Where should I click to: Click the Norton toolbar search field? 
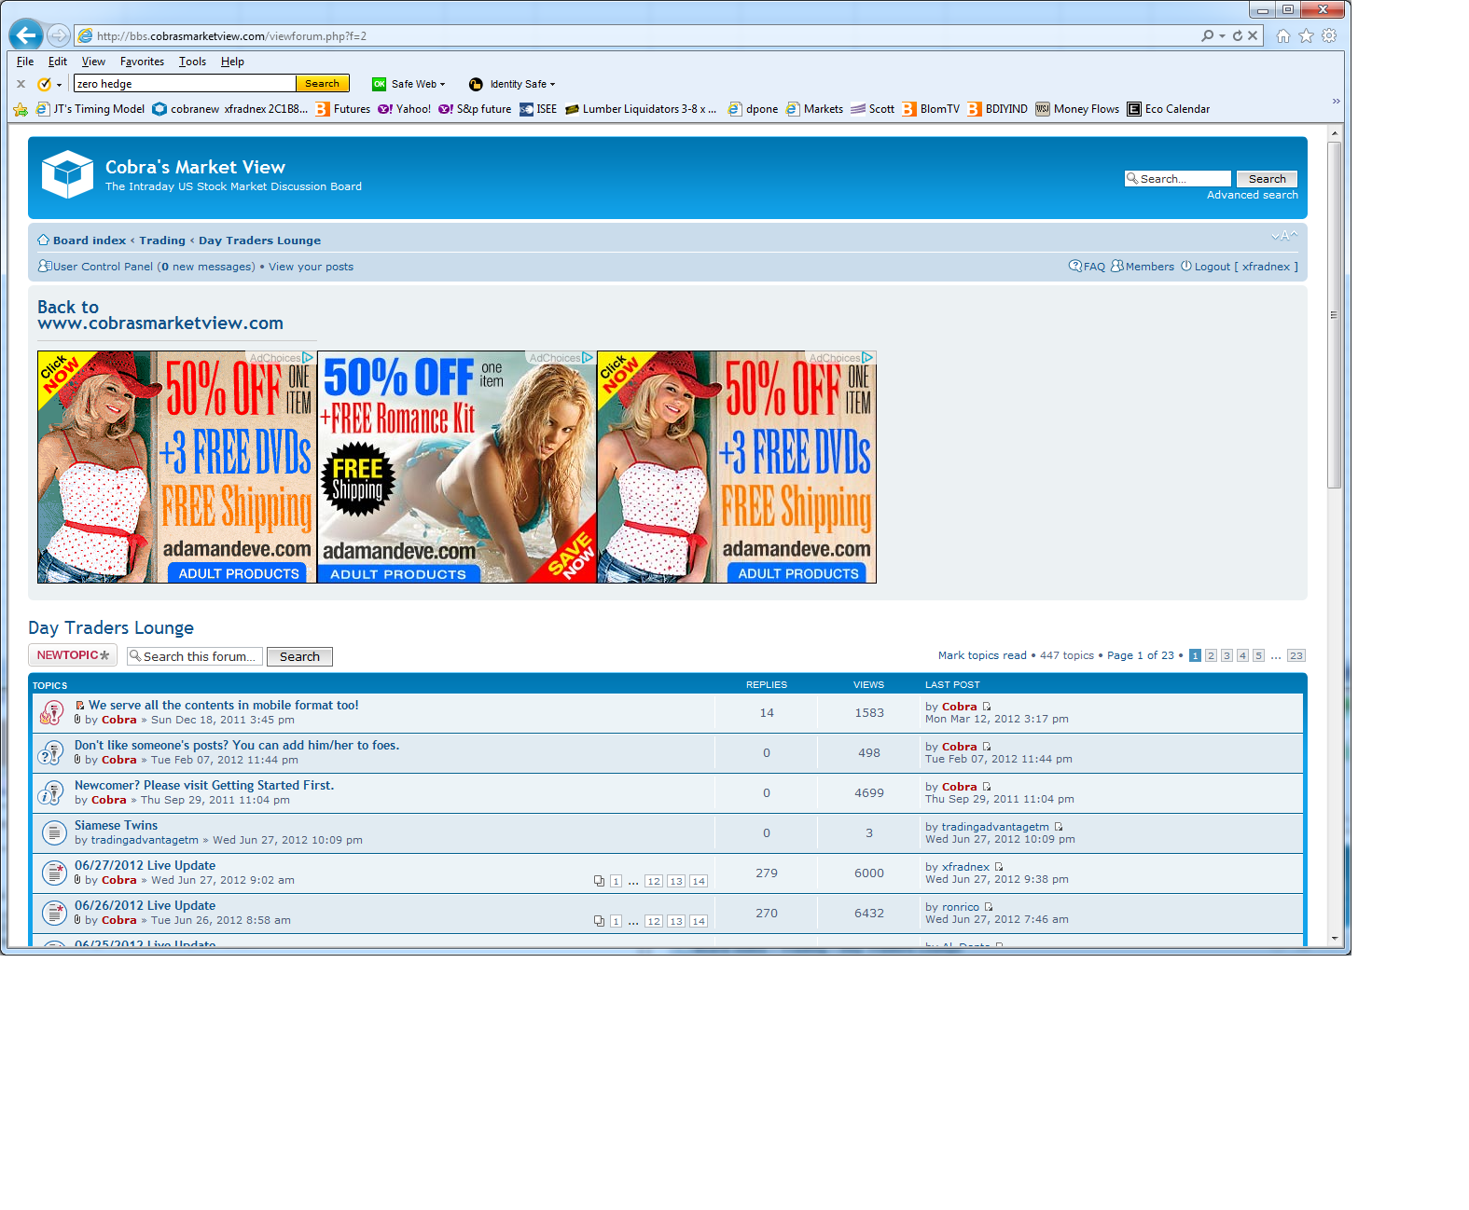185,84
